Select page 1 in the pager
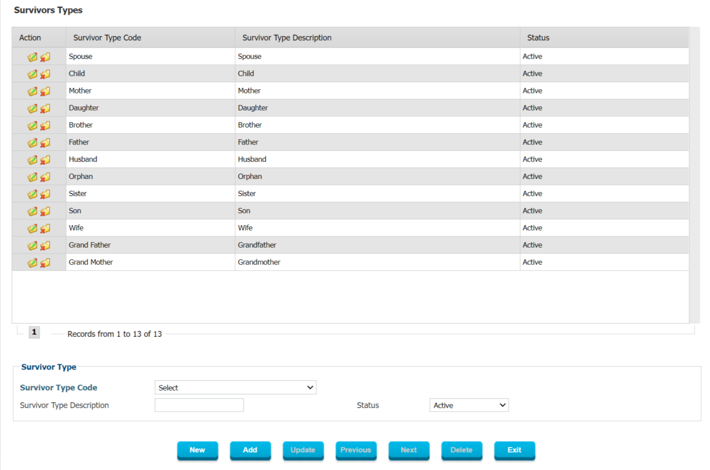The height and width of the screenshot is (470, 710). (x=34, y=332)
